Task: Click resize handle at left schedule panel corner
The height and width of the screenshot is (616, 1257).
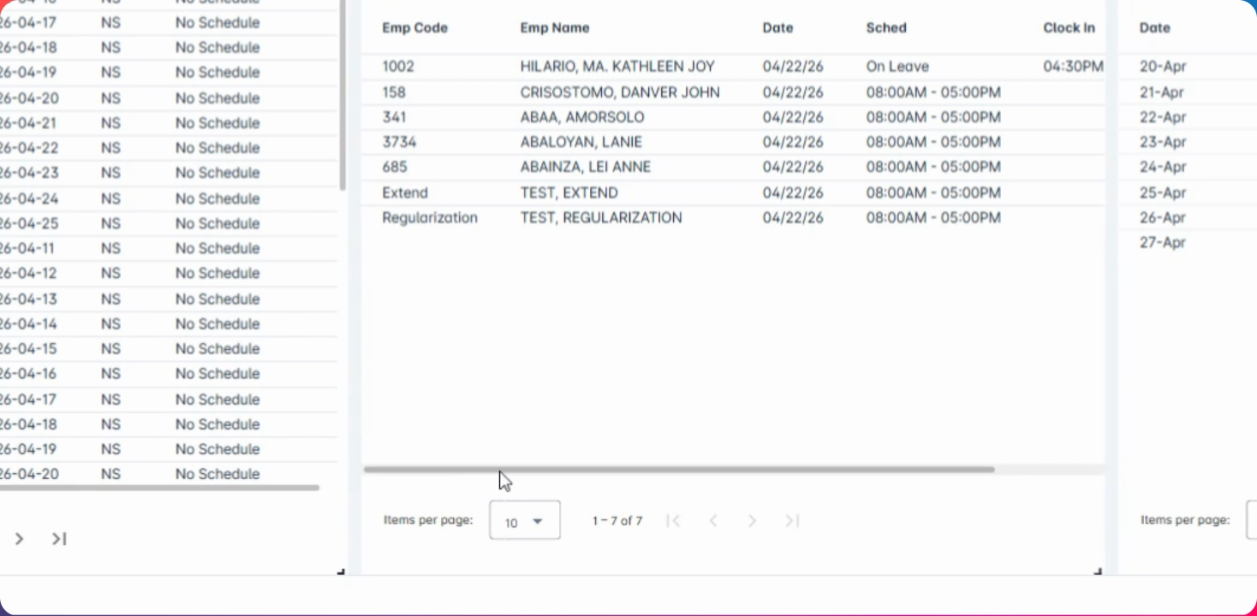Action: tap(341, 571)
